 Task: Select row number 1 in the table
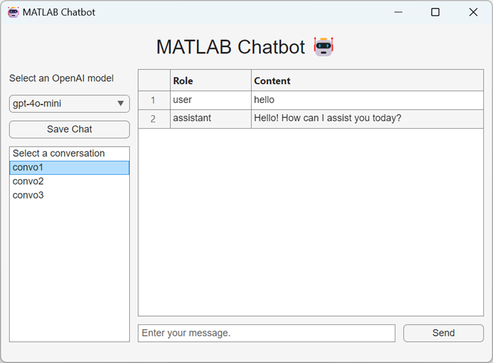click(154, 100)
